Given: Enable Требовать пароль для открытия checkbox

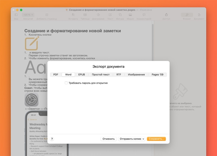Looking at the screenshot, I should (x=66, y=83).
